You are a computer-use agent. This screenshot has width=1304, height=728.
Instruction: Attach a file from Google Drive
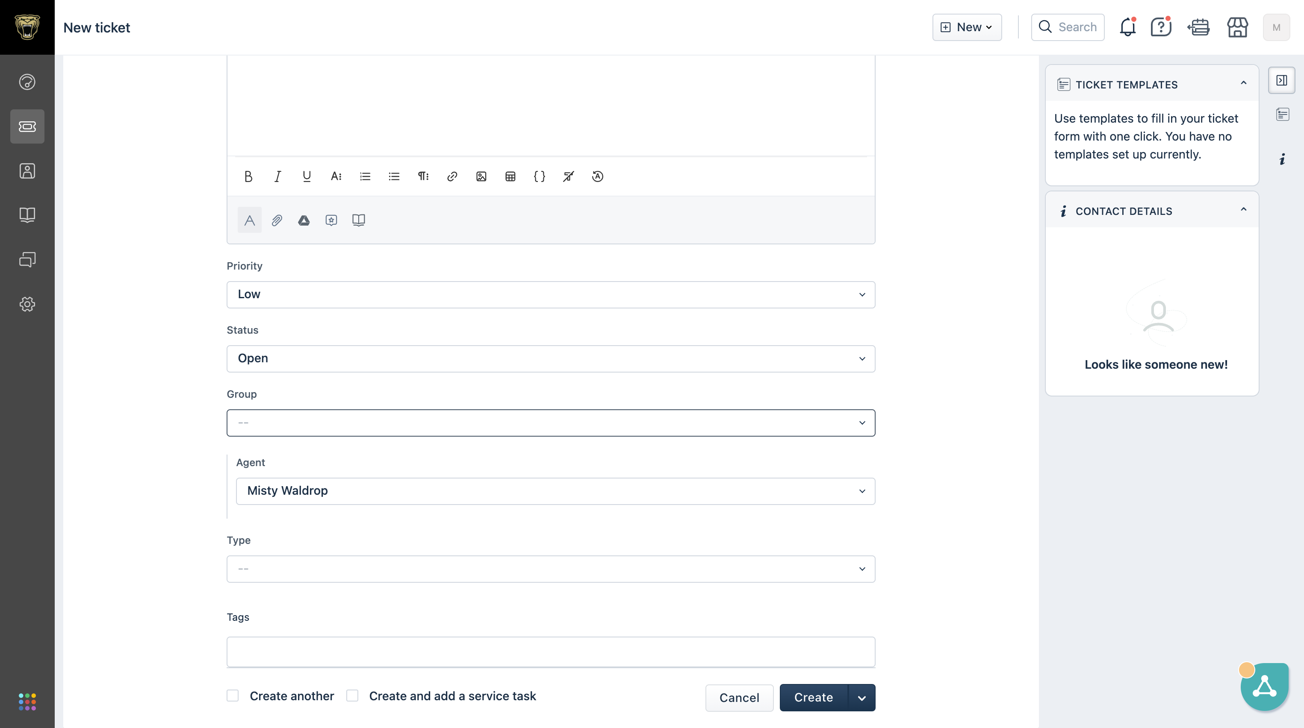[304, 220]
